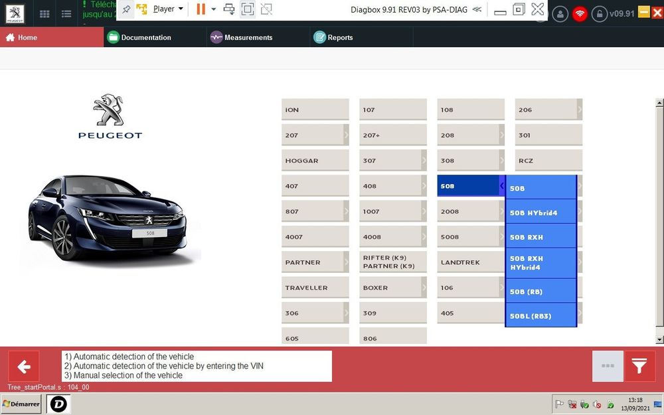Select the 309 vehicle model
This screenshot has height=415, width=664.
click(x=393, y=313)
